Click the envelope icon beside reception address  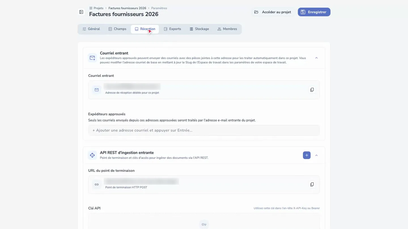point(97,90)
